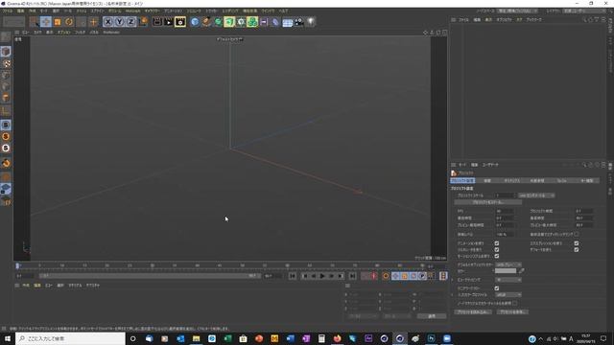Switch to Texture mode in left palette
The width and height of the screenshot is (614, 345).
coord(6,63)
